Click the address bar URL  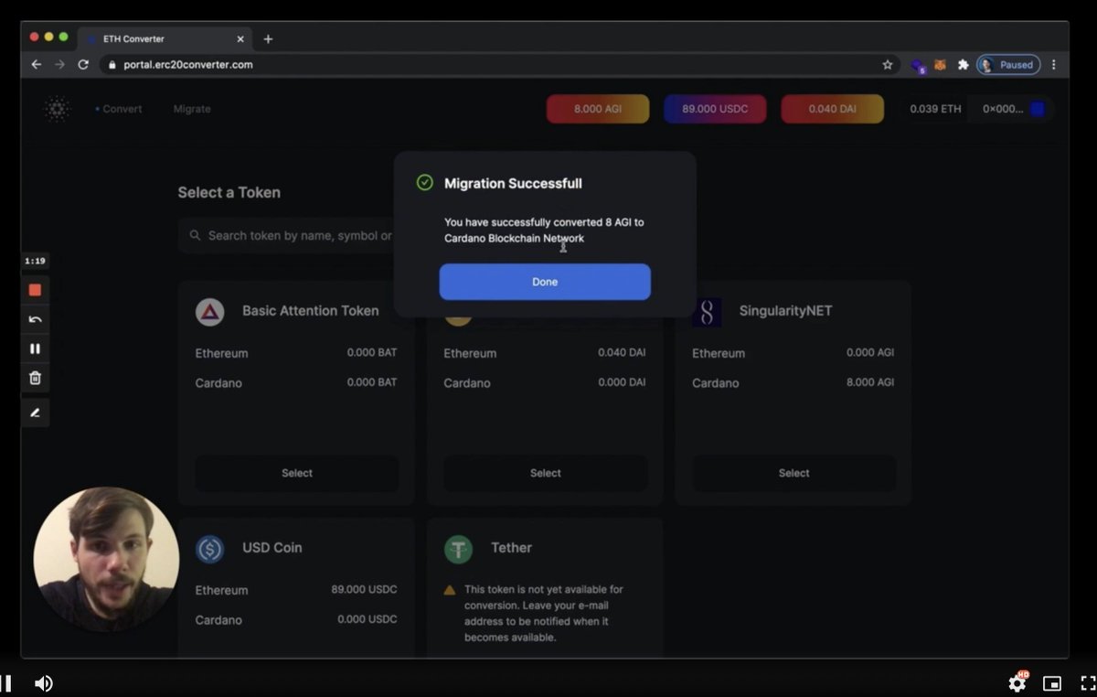(x=188, y=65)
